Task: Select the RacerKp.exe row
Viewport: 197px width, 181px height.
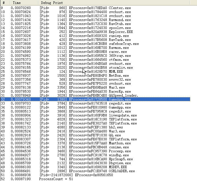Action: coord(95,91)
